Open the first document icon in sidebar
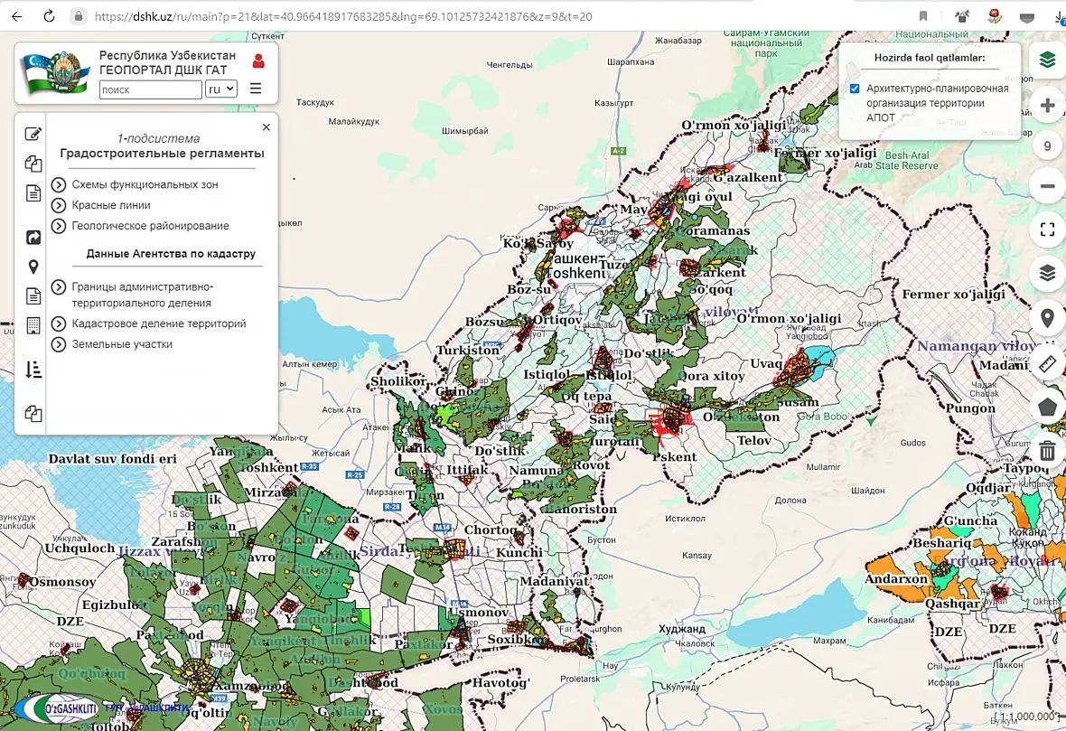 click(33, 193)
